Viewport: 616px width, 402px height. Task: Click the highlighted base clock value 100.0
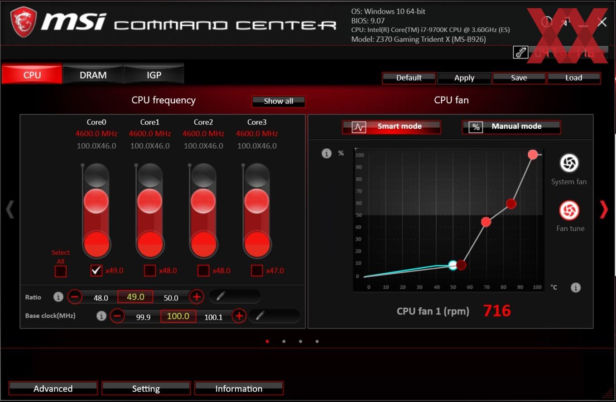[x=178, y=316]
